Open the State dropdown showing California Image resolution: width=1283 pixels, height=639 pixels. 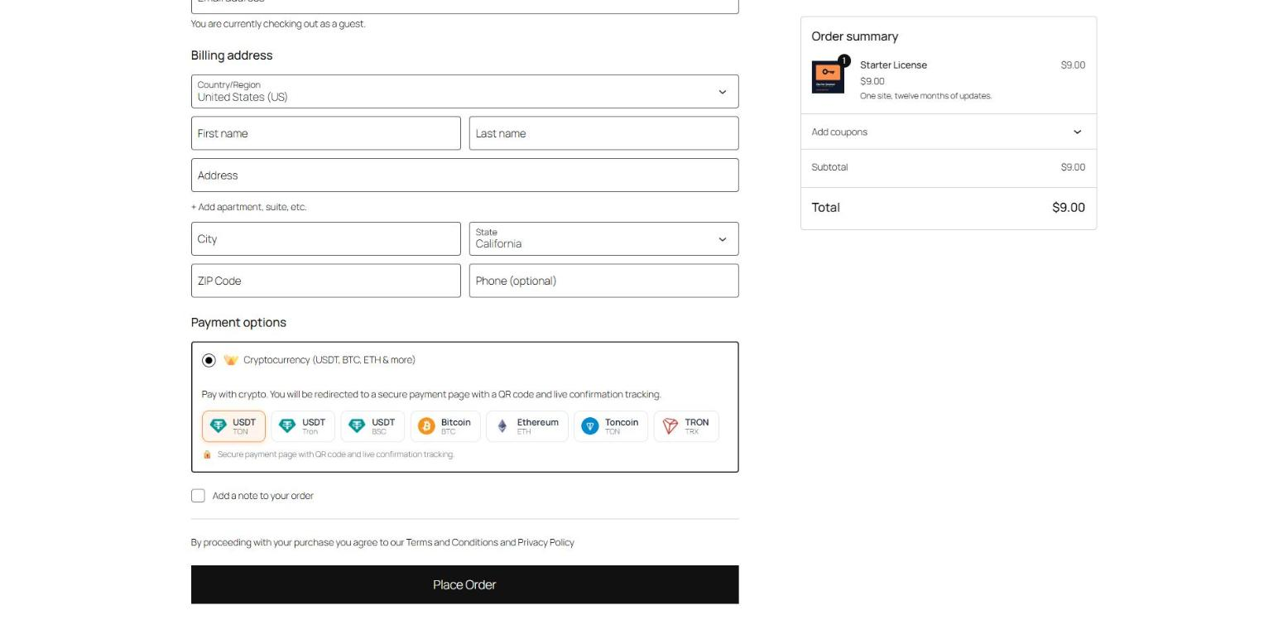603,239
